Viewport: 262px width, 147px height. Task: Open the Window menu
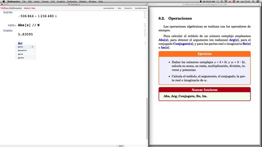(x=93, y=1)
